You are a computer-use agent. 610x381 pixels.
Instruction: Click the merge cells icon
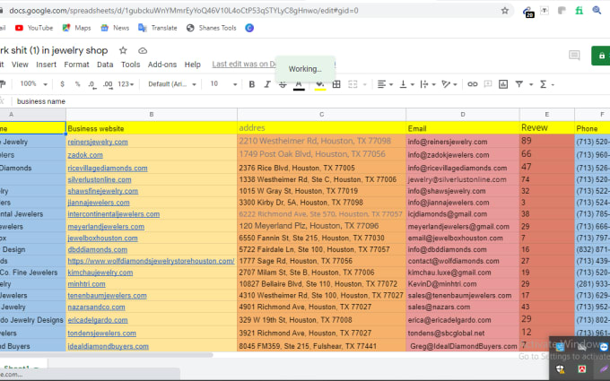click(x=353, y=84)
